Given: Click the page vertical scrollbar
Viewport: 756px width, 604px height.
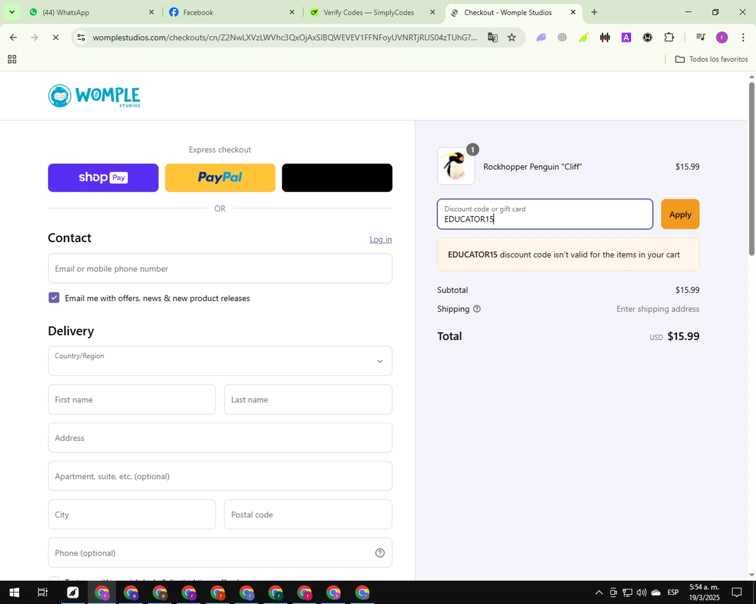Looking at the screenshot, I should [x=751, y=169].
